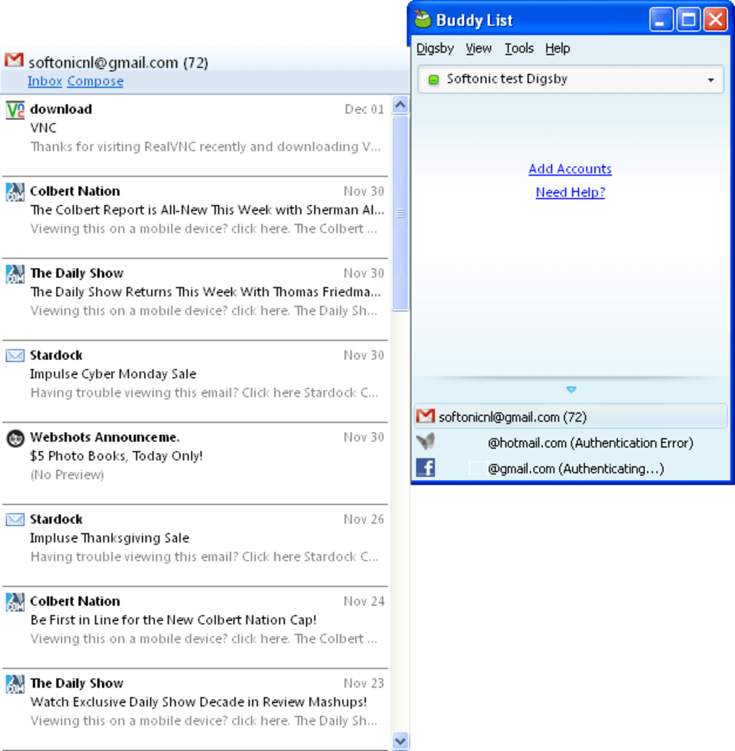This screenshot has height=751, width=735.
Task: Open the Tools menu
Action: coord(519,48)
